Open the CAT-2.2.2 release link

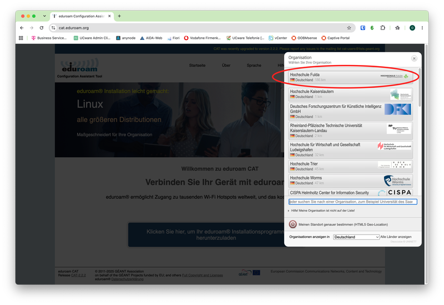[78, 275]
